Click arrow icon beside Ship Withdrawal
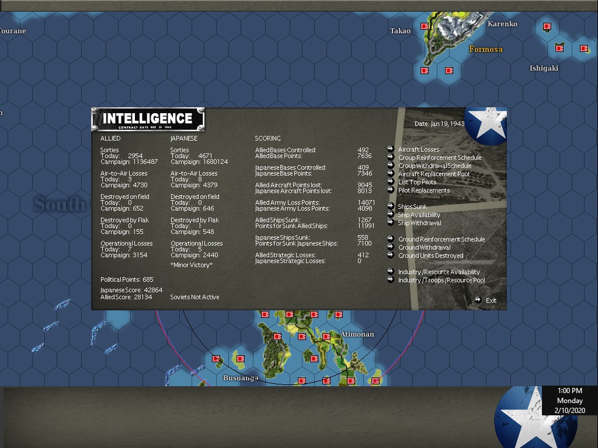Viewport: 598px width, 448px height. click(x=391, y=222)
